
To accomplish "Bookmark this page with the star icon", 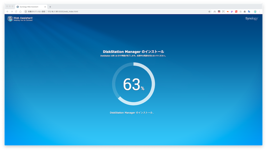I will 209,12.
